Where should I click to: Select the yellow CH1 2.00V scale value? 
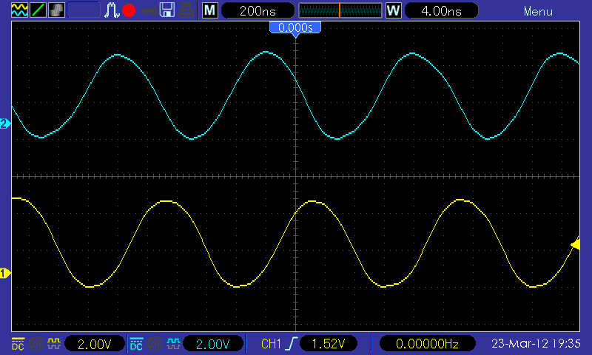pyautogui.click(x=95, y=344)
